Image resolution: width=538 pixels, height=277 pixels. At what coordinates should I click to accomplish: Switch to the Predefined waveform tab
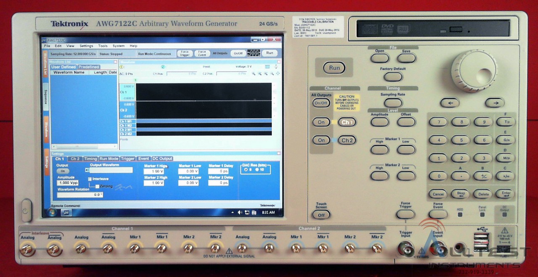pos(89,67)
